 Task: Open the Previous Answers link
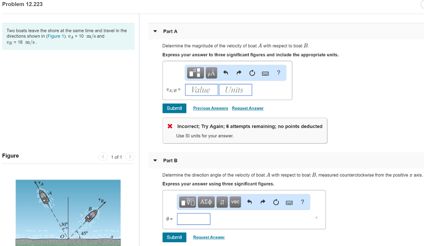tap(210, 108)
